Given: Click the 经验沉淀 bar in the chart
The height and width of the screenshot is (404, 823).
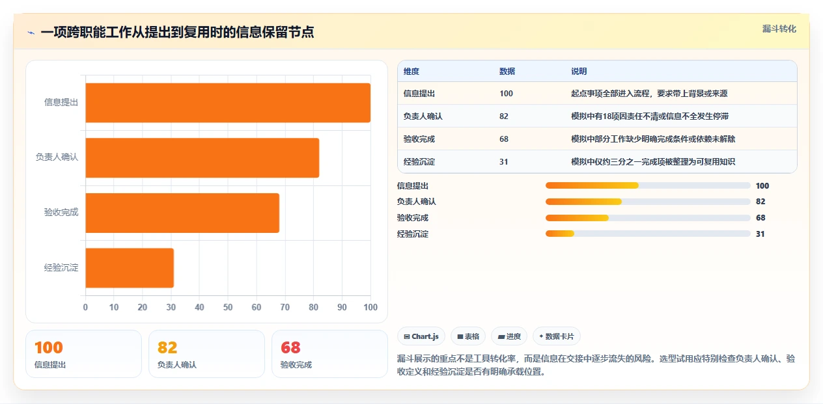Looking at the screenshot, I should point(130,267).
